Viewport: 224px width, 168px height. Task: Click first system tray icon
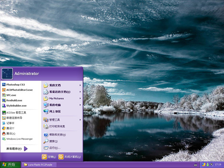click(x=204, y=165)
